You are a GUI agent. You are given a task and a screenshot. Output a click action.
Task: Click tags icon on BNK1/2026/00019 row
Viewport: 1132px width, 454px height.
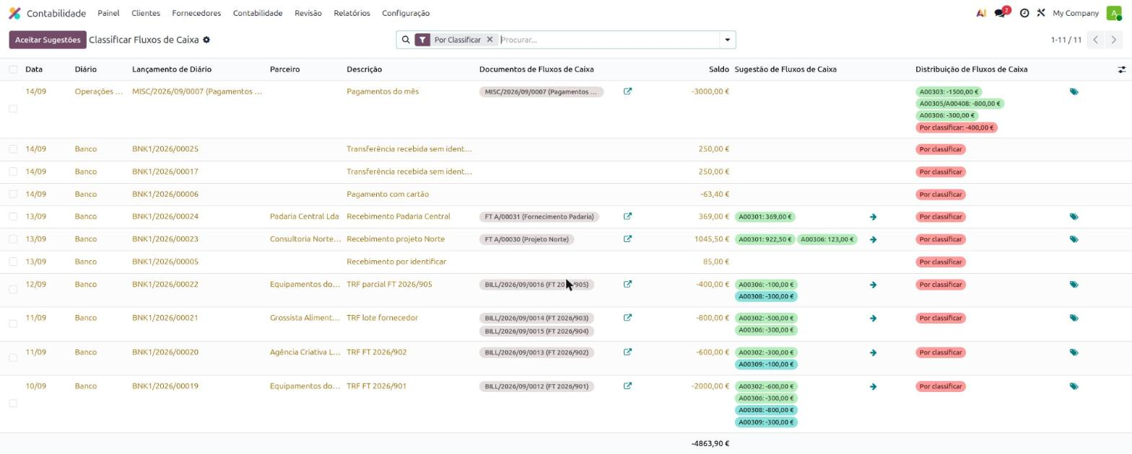pyautogui.click(x=1074, y=387)
